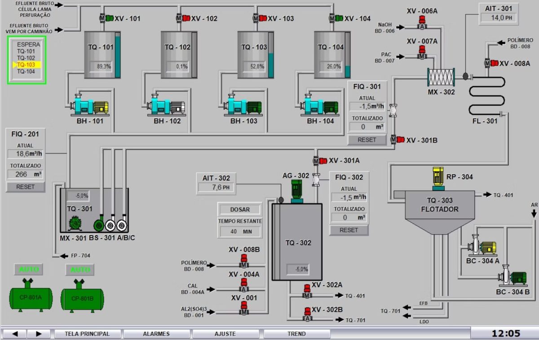
Task: Click outlet valve XV - 302B
Action: (x=307, y=314)
